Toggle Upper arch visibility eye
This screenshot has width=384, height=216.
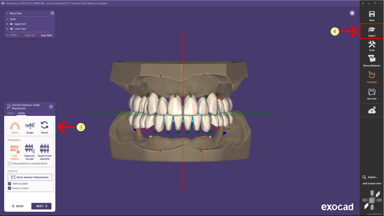coord(11,24)
